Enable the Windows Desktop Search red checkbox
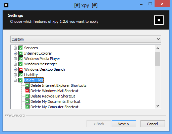The width and height of the screenshot is (172, 134). pyautogui.click(x=21, y=69)
